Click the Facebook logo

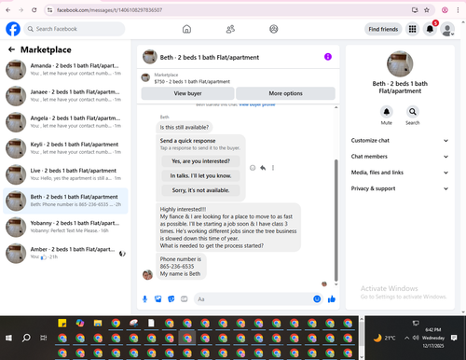13,29
